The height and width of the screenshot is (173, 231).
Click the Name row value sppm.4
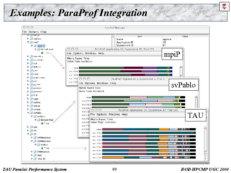coord(167,39)
